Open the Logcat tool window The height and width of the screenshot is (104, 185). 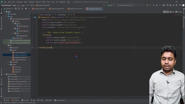click(x=40, y=100)
